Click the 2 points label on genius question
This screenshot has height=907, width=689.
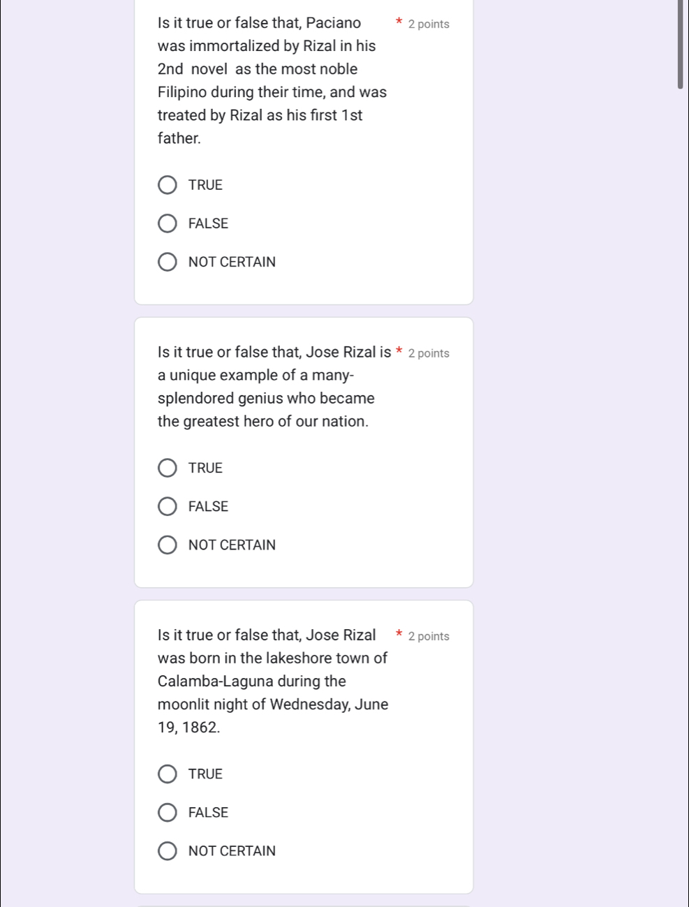[x=429, y=353]
